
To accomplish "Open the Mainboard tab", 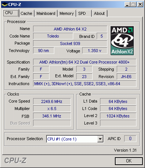I will click(x=46, y=13).
